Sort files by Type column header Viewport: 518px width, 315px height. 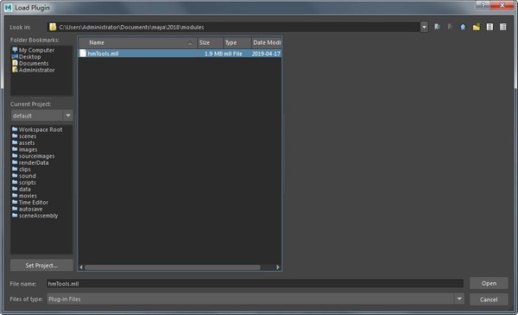(237, 42)
